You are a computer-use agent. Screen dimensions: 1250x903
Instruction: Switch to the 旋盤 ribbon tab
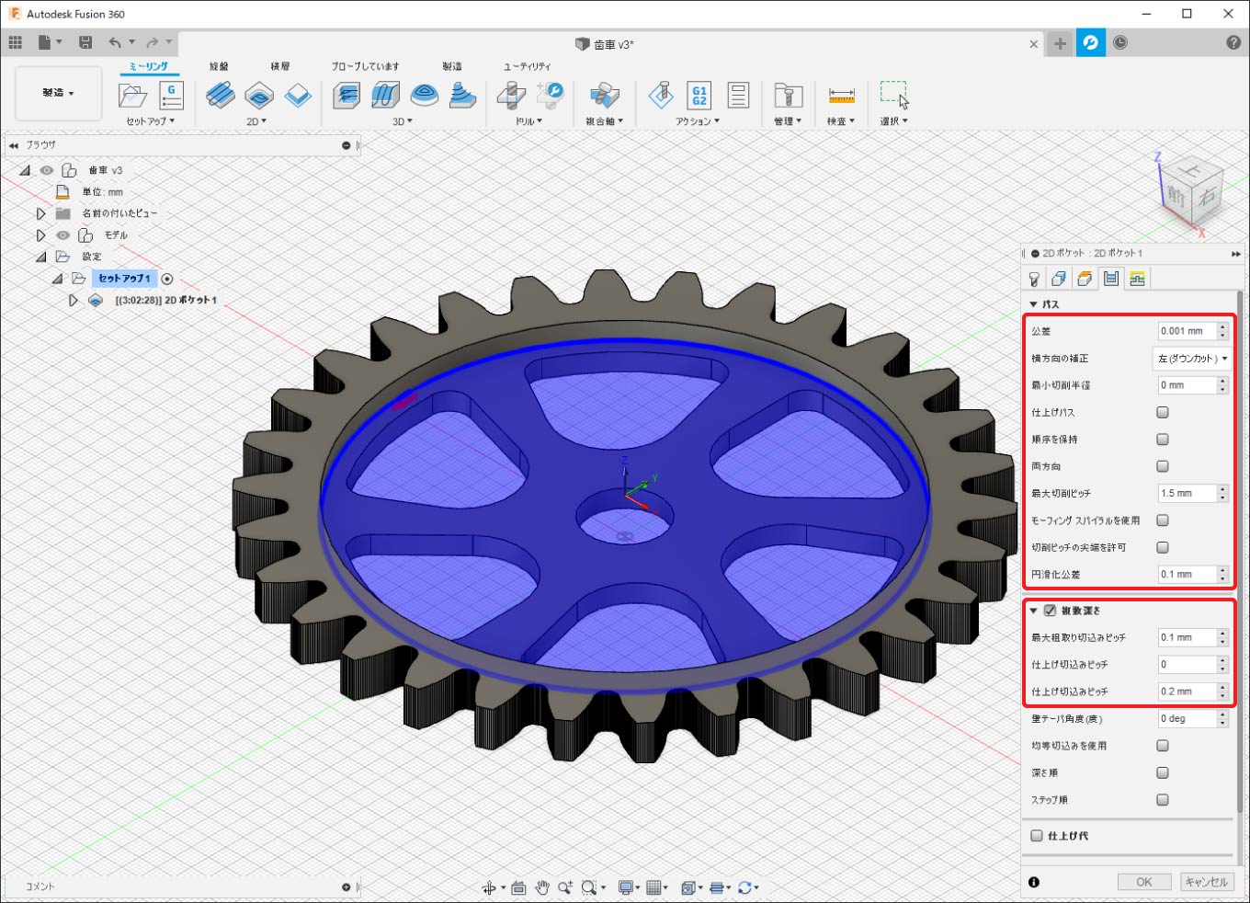219,66
